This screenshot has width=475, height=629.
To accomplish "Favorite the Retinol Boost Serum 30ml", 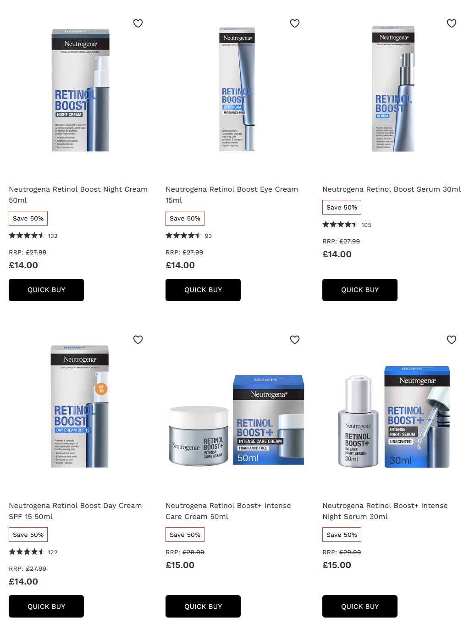I will (452, 23).
